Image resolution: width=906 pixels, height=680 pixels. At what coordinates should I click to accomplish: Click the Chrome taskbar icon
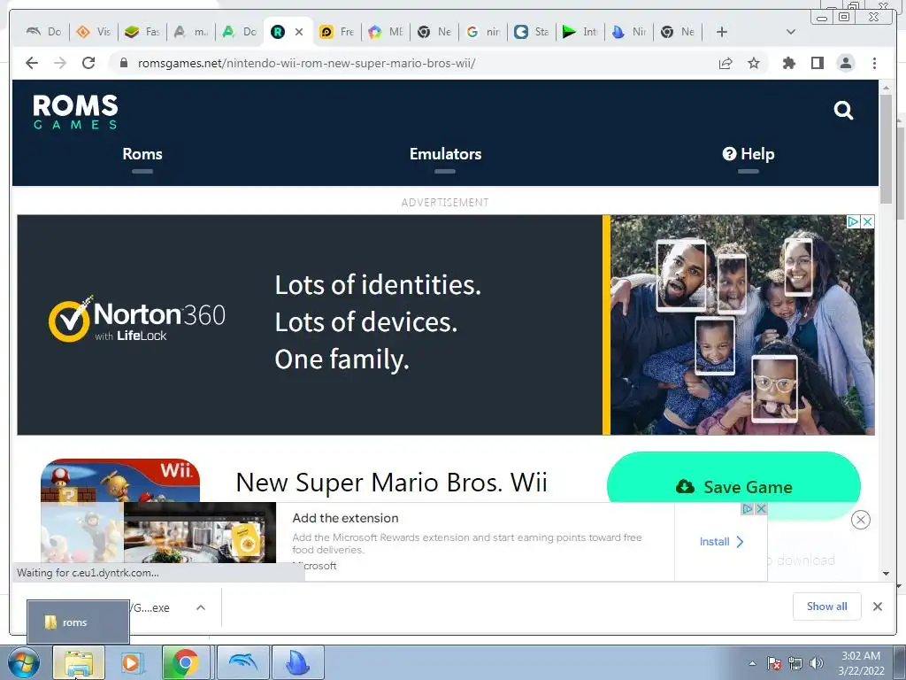pos(185,662)
